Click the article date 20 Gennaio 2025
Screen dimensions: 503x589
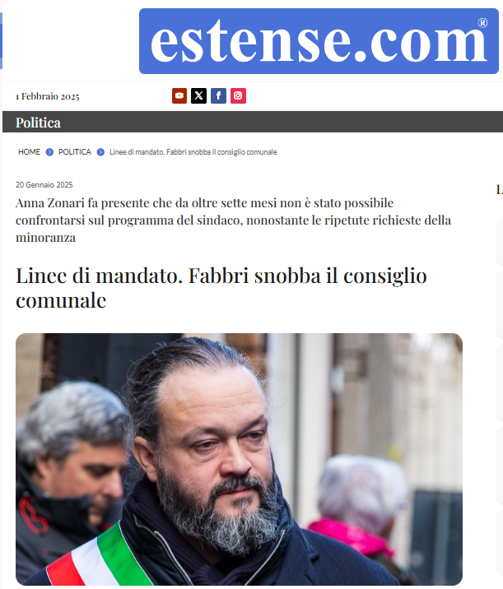click(x=44, y=185)
